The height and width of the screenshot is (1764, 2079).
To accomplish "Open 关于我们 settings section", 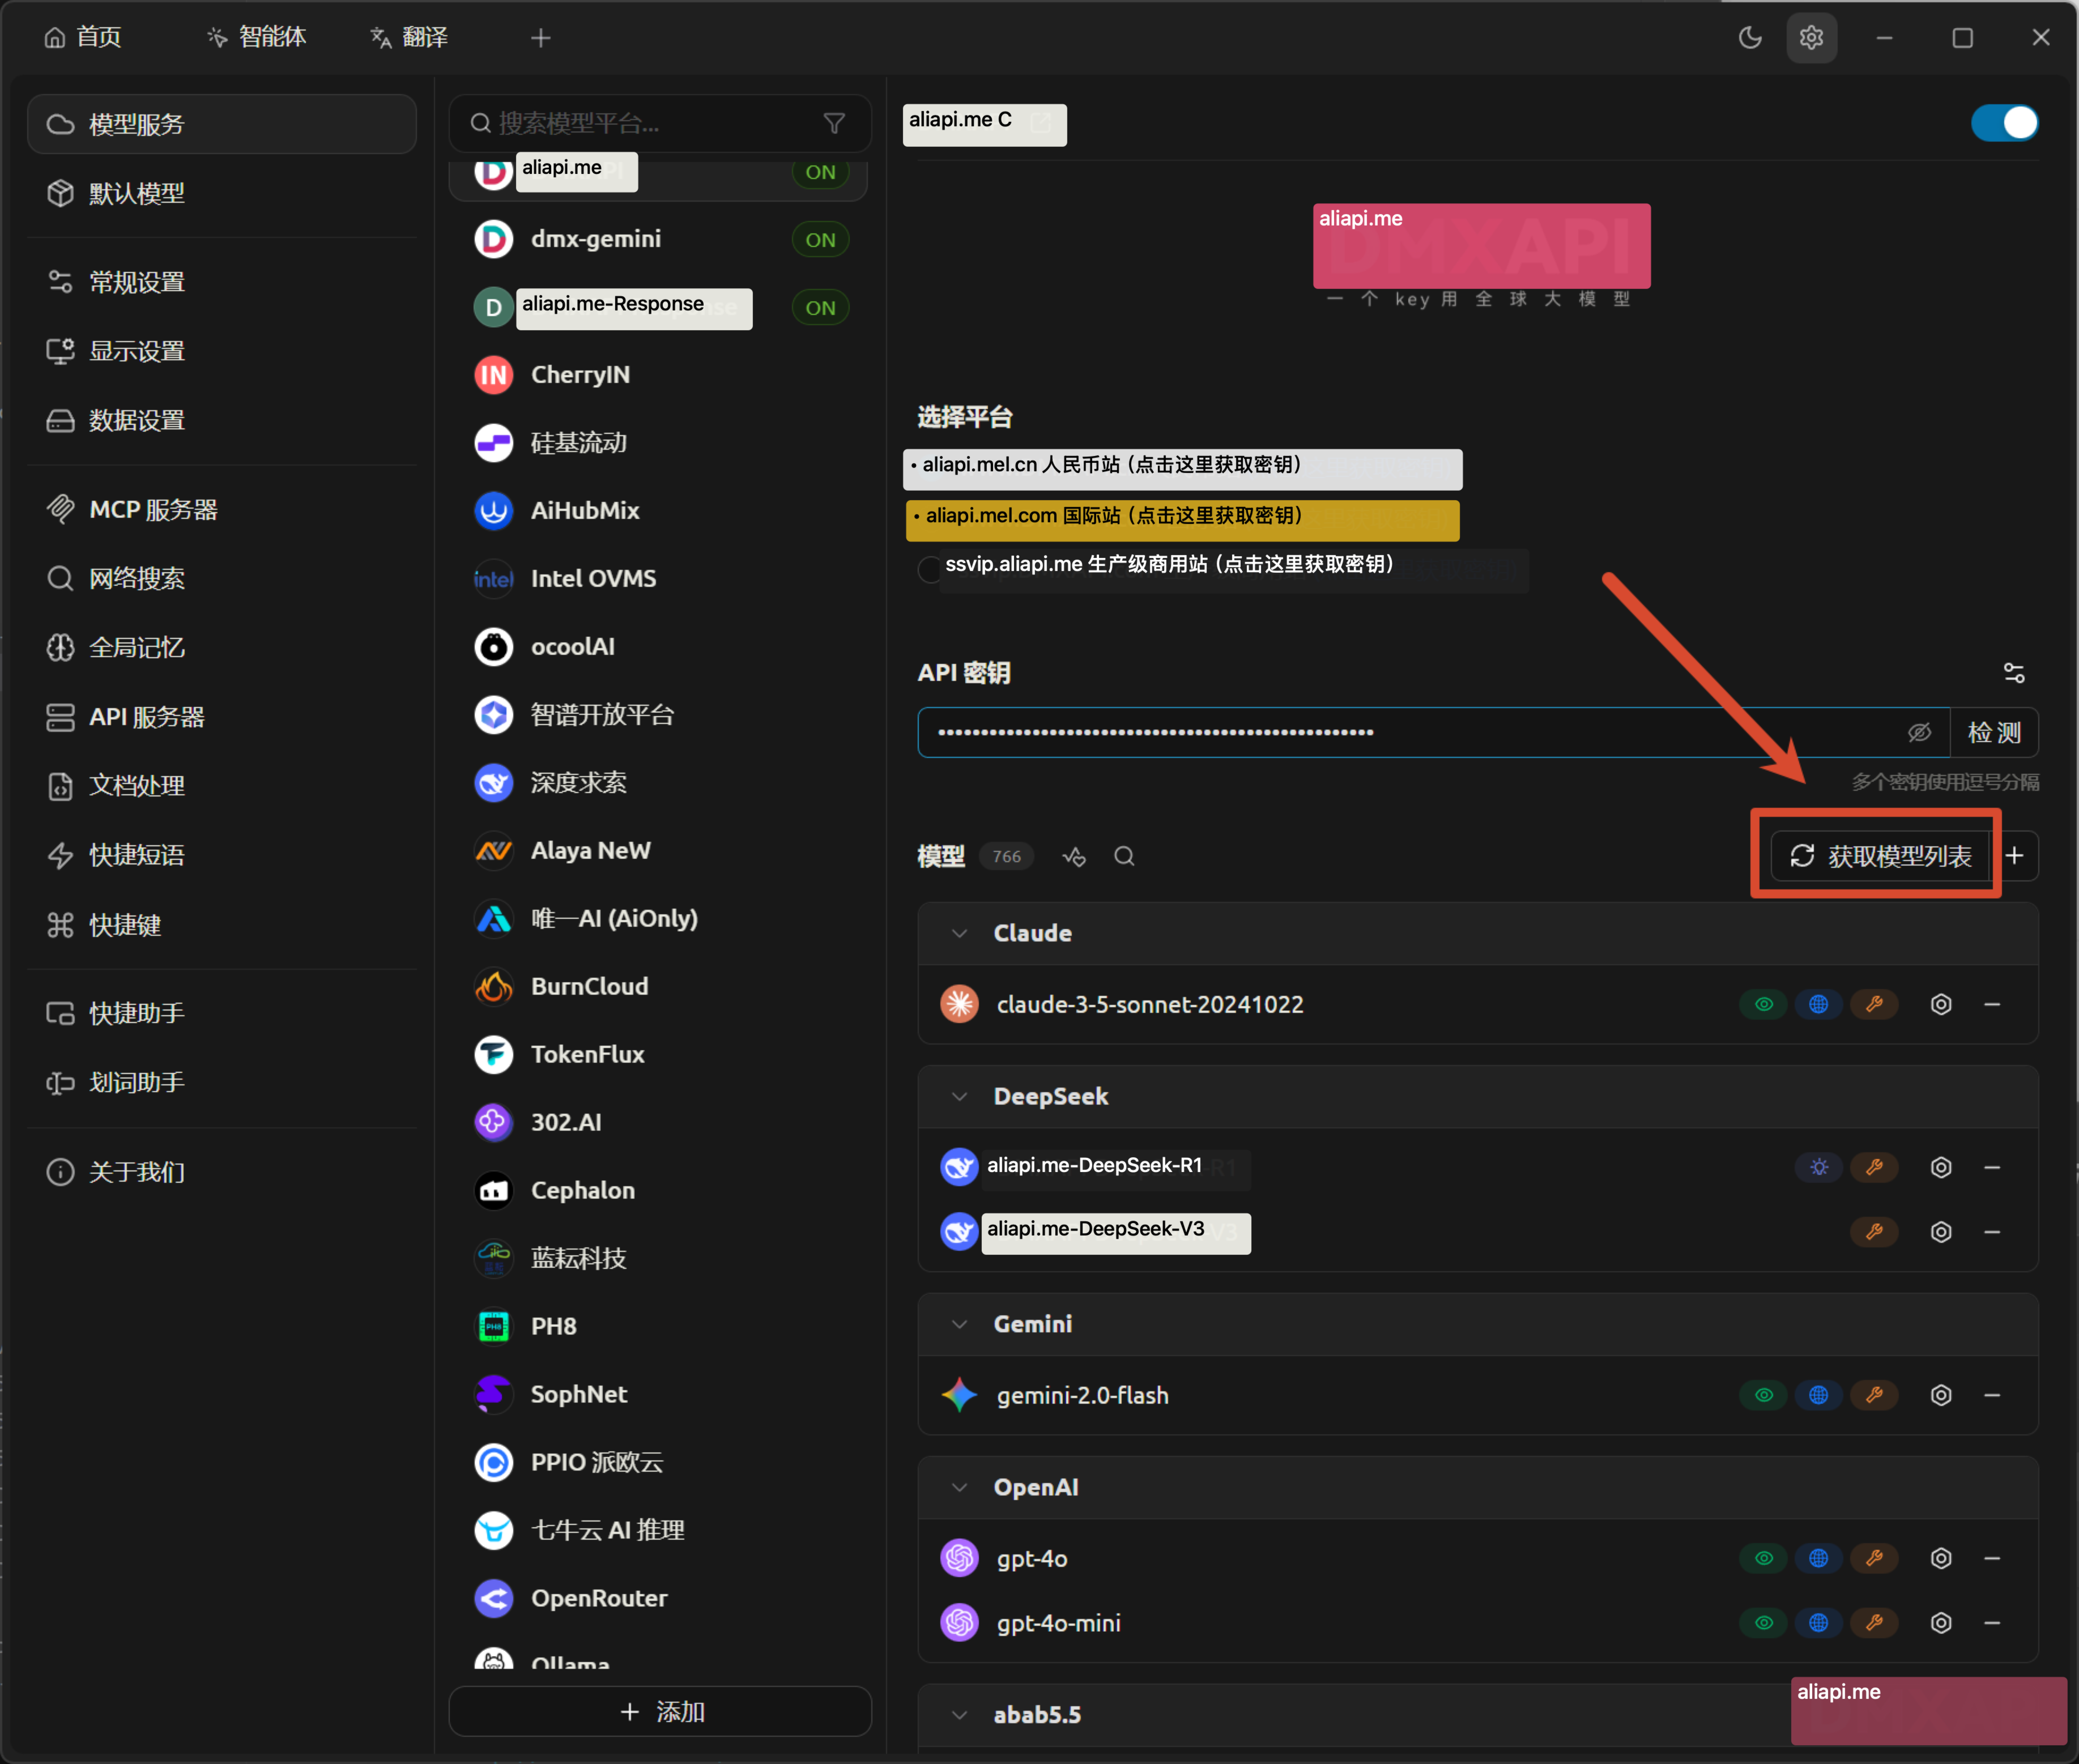I will [222, 1172].
